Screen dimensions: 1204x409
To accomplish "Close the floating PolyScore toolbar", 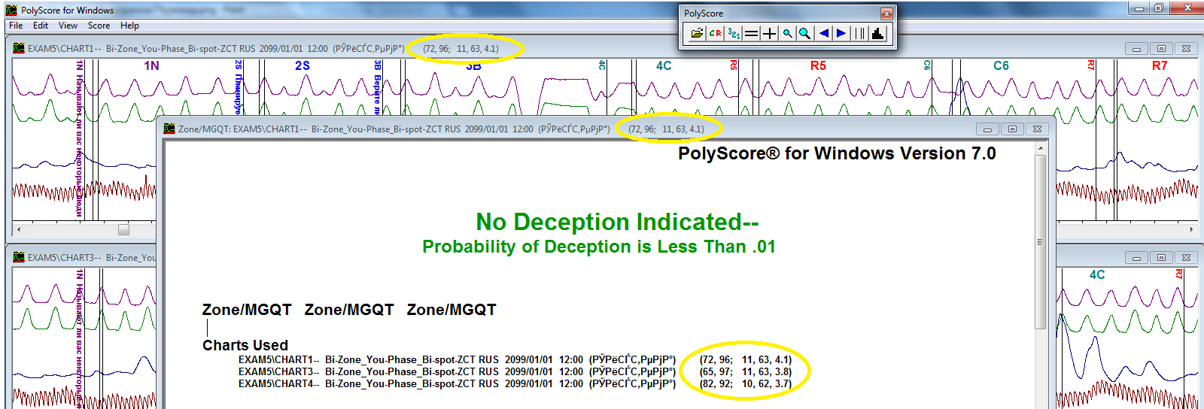I will coord(886,14).
